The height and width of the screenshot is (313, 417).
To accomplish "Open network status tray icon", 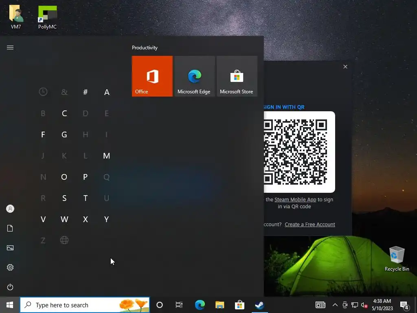I will (355, 305).
